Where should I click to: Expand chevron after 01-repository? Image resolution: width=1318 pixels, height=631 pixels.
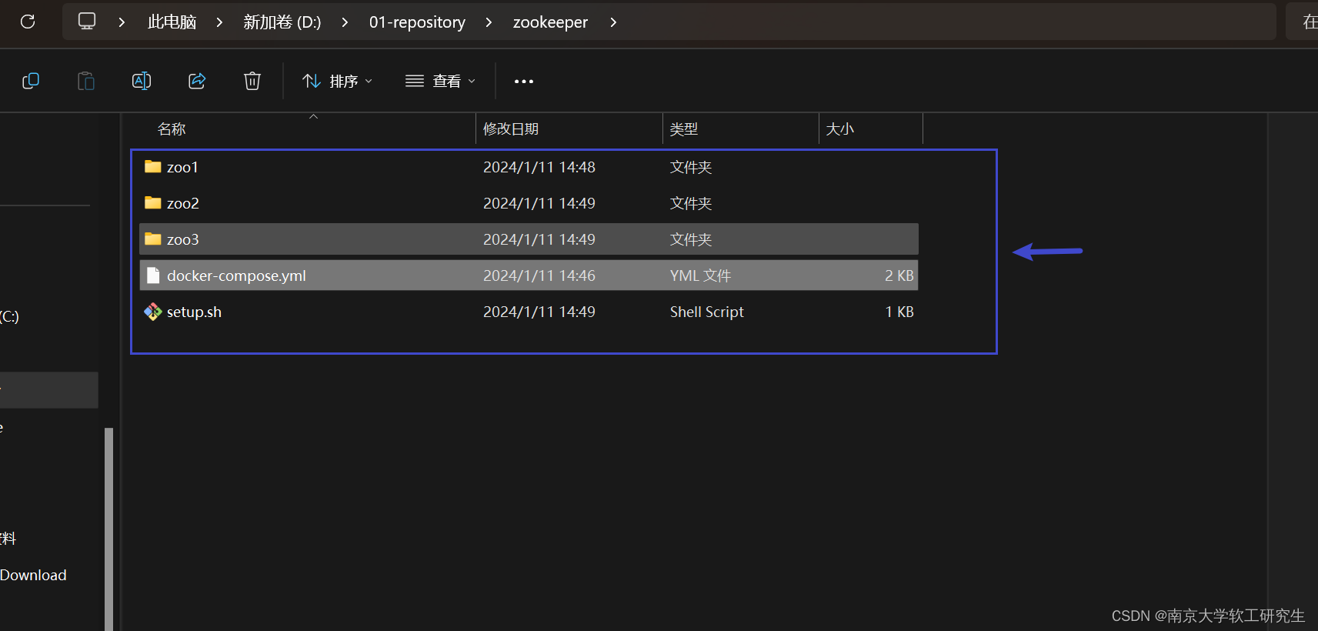[x=489, y=22]
